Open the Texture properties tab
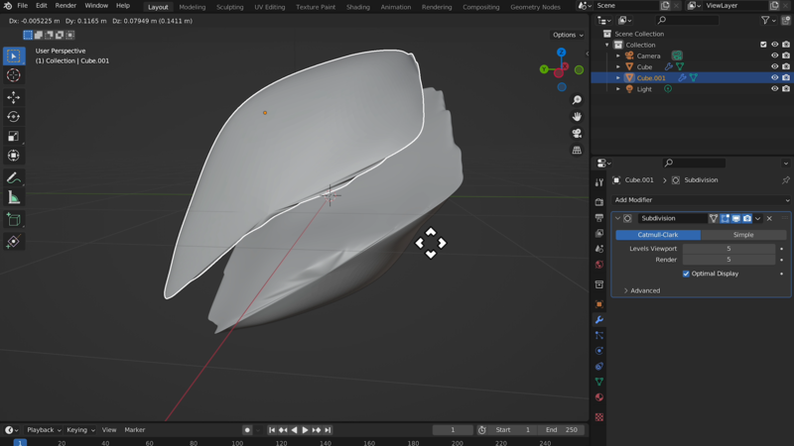Image resolution: width=794 pixels, height=446 pixels. pos(599,417)
